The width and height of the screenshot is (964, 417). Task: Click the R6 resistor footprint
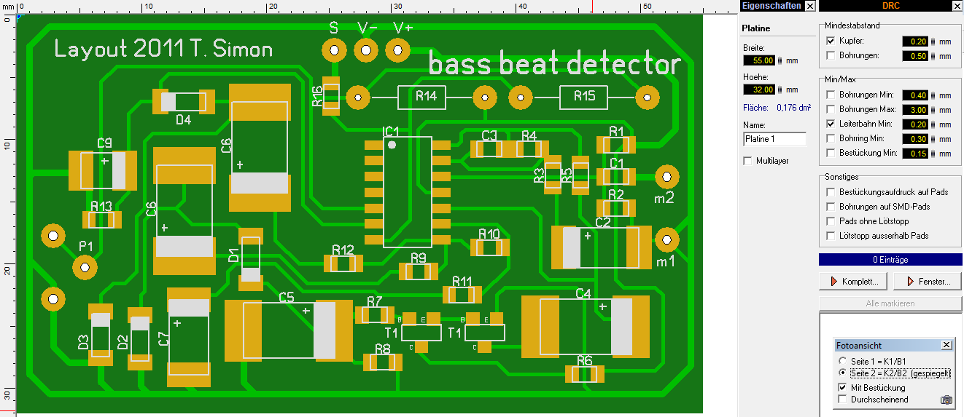[x=584, y=374]
